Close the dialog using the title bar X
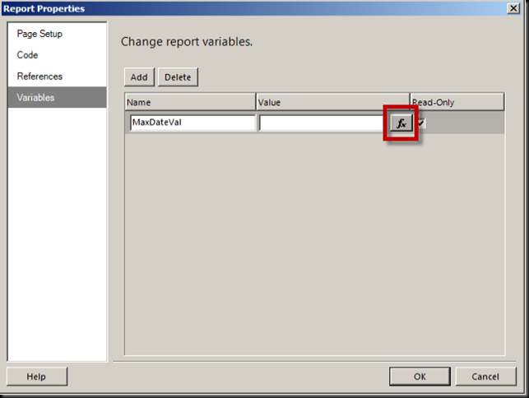529x398 pixels. point(513,8)
